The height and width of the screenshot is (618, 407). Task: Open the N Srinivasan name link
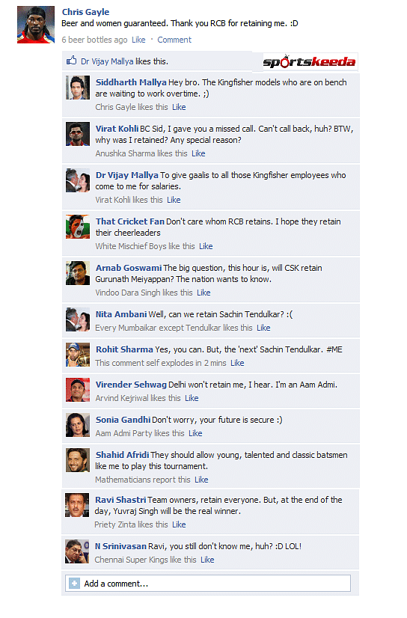coord(120,546)
